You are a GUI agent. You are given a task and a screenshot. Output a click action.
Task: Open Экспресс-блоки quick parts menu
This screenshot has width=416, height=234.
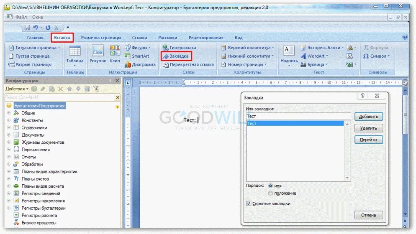322,48
